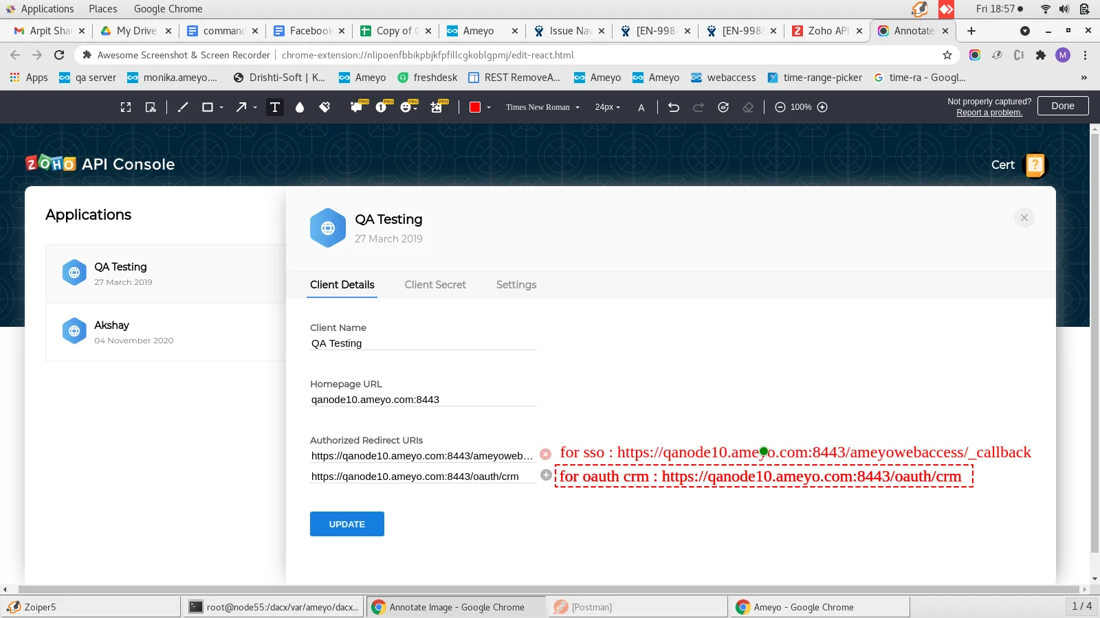Open Zoiper5 from the taskbar
This screenshot has width=1100, height=618.
[91, 607]
